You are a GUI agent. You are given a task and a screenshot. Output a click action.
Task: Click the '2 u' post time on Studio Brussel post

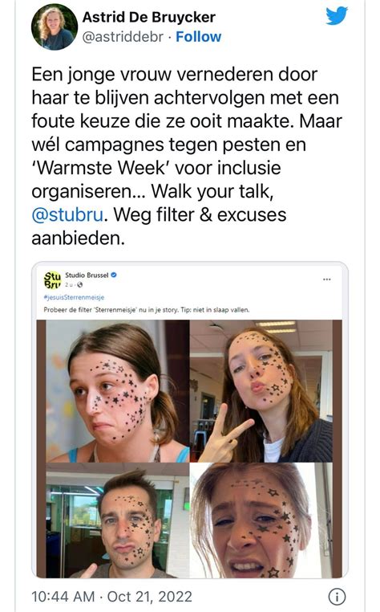[69, 284]
